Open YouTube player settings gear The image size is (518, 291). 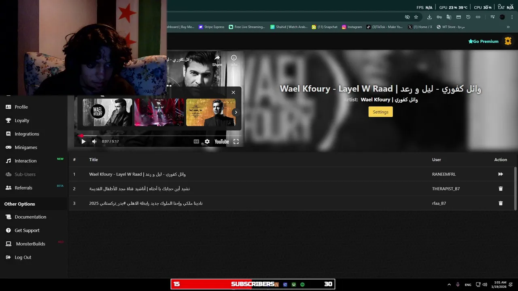(x=207, y=141)
